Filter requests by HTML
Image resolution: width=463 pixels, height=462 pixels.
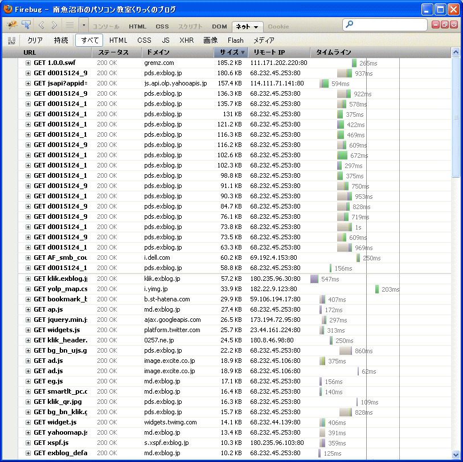(118, 40)
